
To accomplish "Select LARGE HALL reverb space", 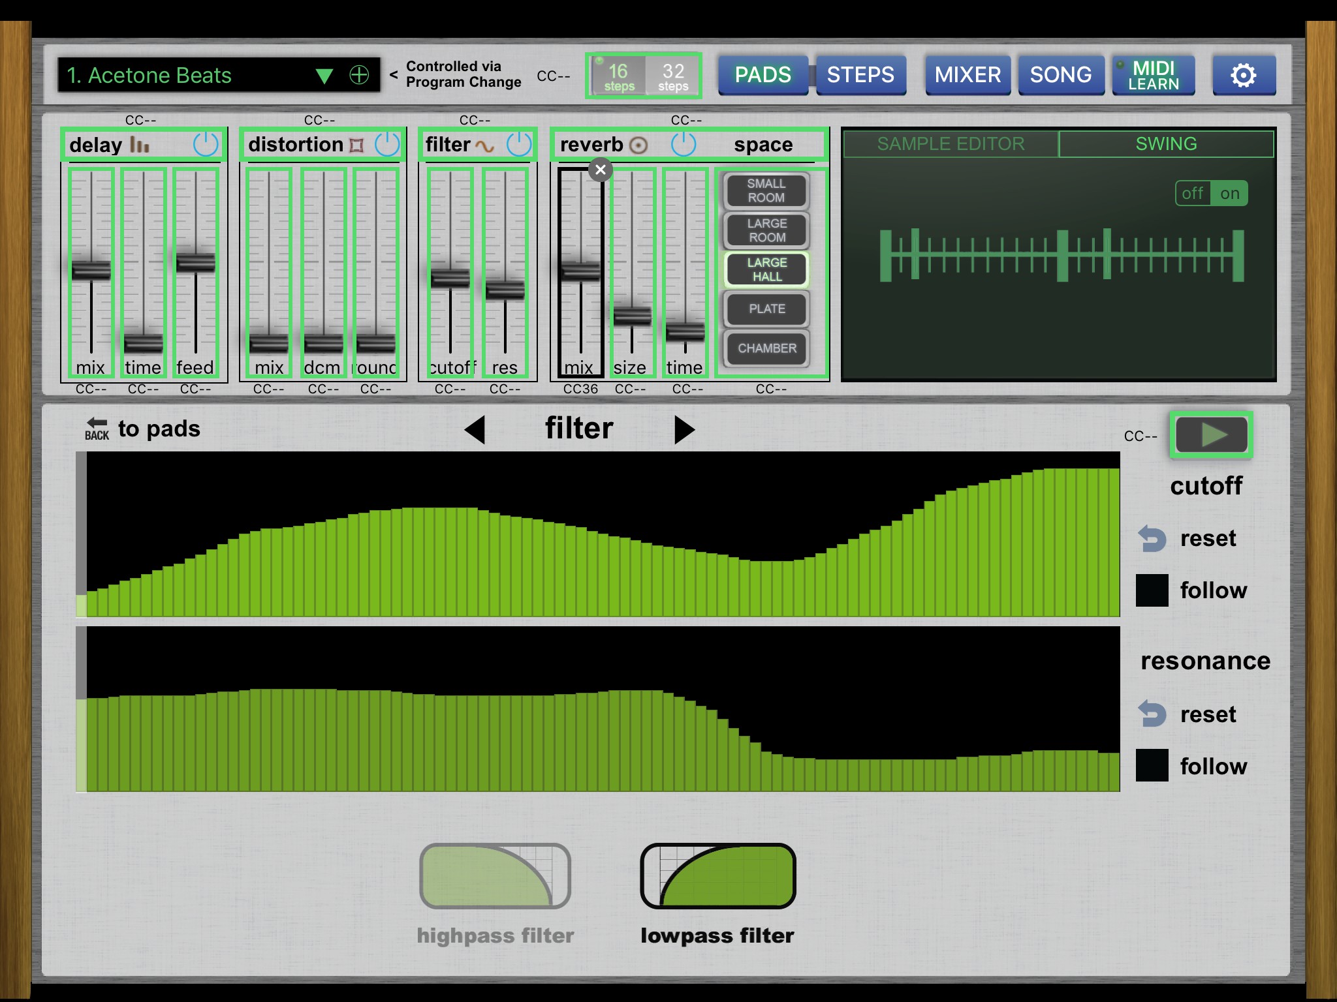I will point(766,269).
